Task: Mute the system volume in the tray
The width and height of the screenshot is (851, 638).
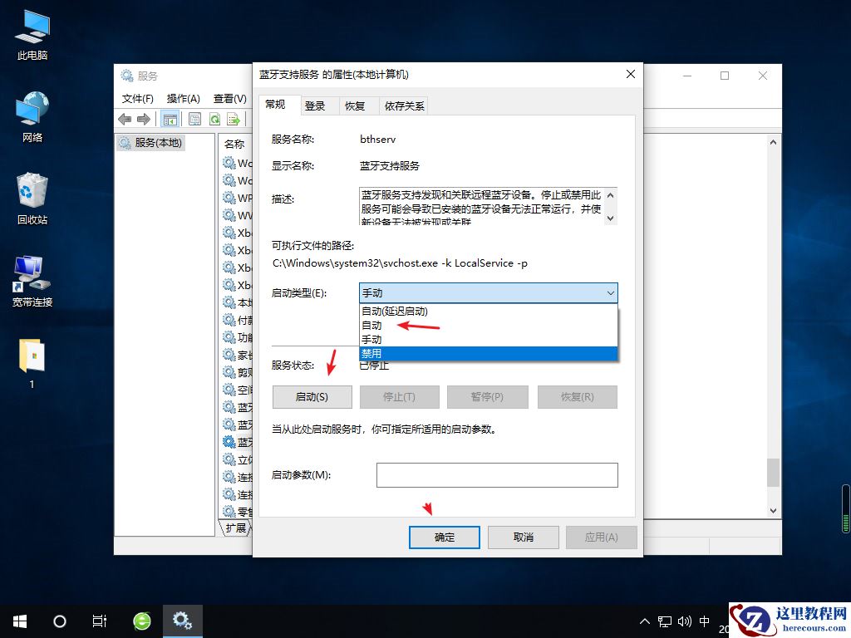Action: tap(683, 621)
